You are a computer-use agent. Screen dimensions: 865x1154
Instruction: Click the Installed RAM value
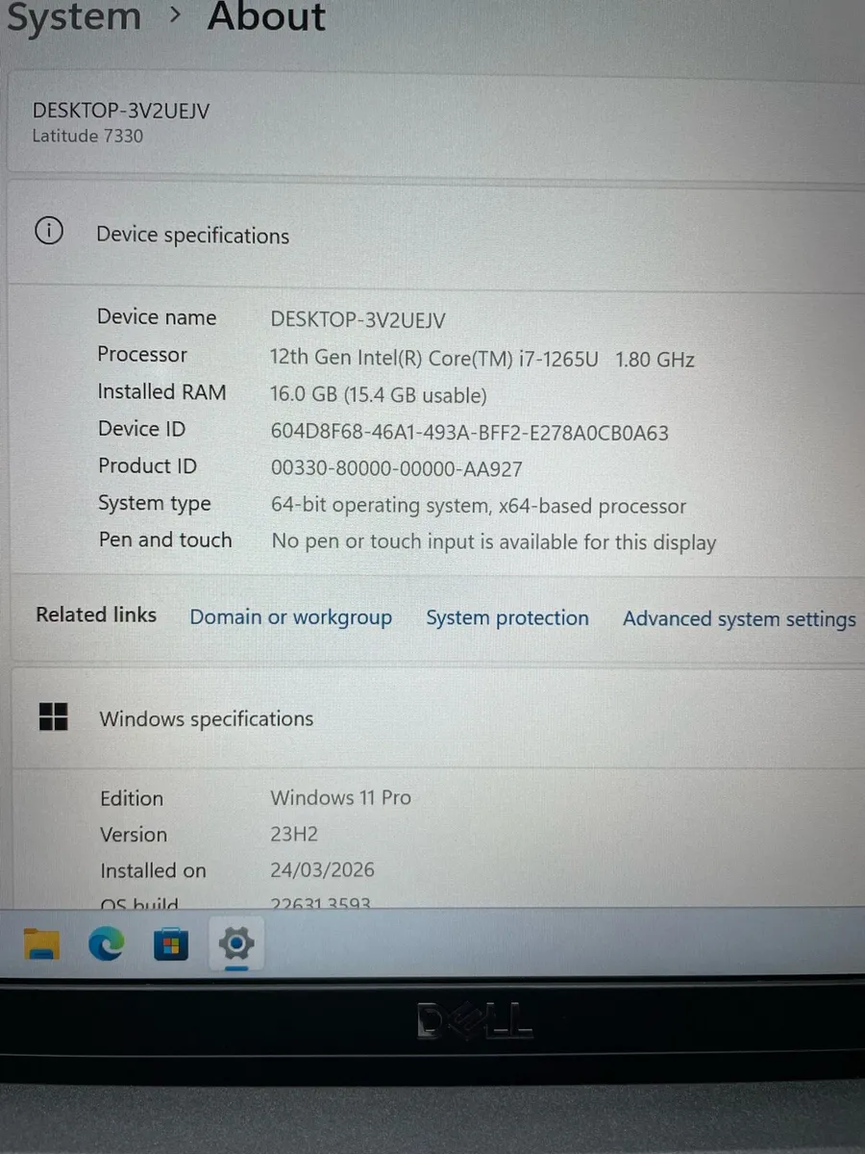pyautogui.click(x=379, y=395)
